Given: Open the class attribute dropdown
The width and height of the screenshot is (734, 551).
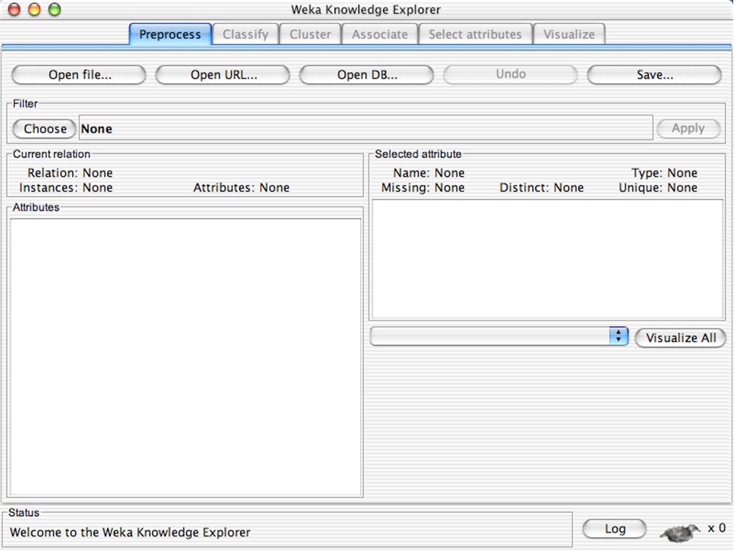Looking at the screenshot, I should coord(499,337).
